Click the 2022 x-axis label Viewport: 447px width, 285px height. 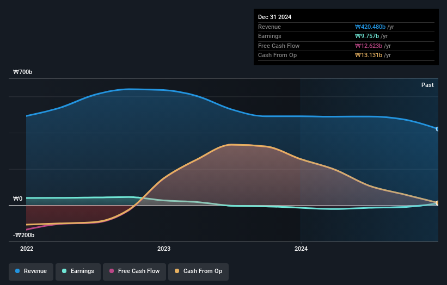coord(27,249)
